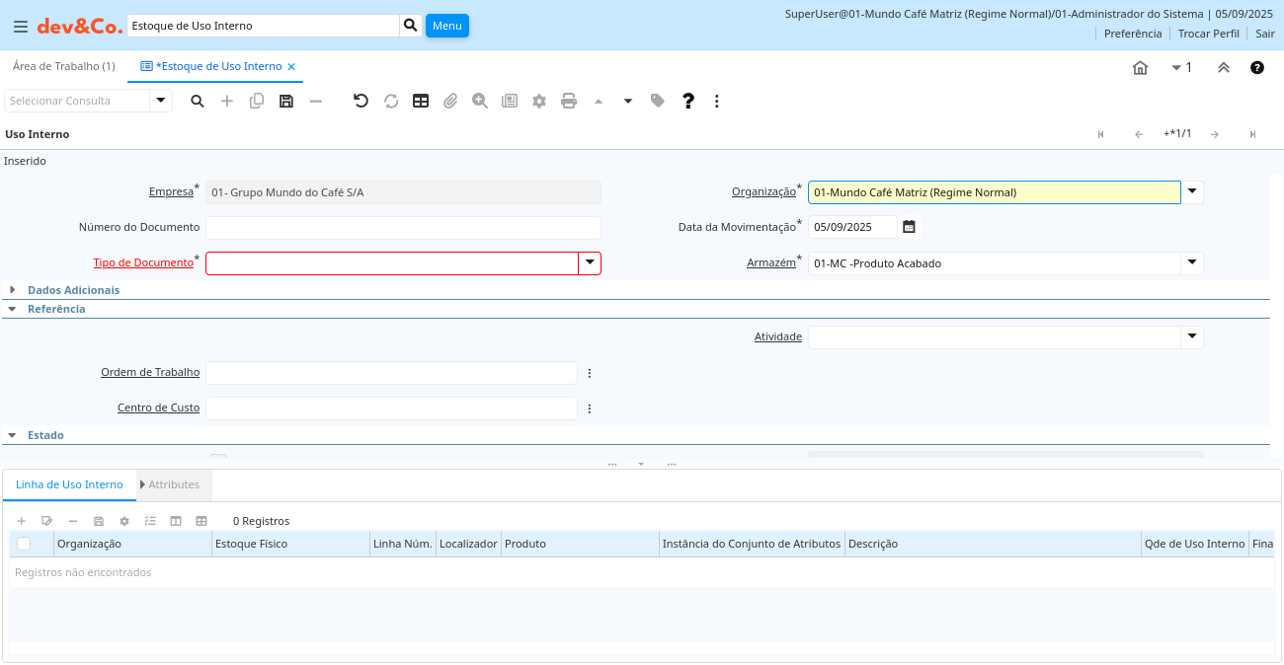Open the calendar picker for Data da Movimentação

[x=910, y=227]
